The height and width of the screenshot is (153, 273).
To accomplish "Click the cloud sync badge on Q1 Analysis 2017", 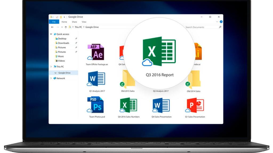I will (x=89, y=84).
